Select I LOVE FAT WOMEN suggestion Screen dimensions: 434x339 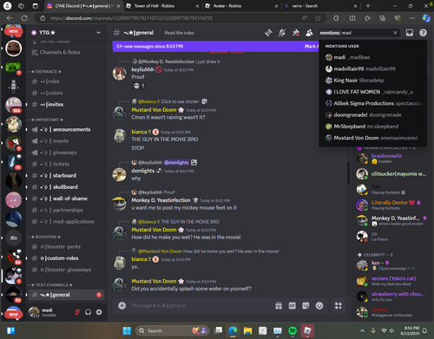point(372,92)
